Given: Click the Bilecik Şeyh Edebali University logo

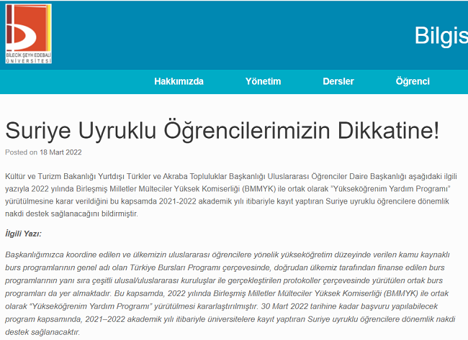Looking at the screenshot, I should [x=28, y=34].
